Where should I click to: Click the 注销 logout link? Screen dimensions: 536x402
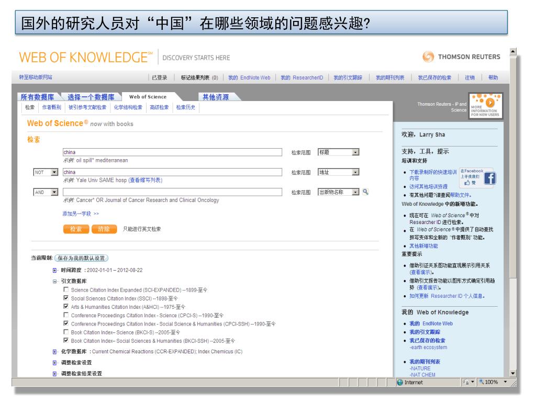tap(470, 77)
